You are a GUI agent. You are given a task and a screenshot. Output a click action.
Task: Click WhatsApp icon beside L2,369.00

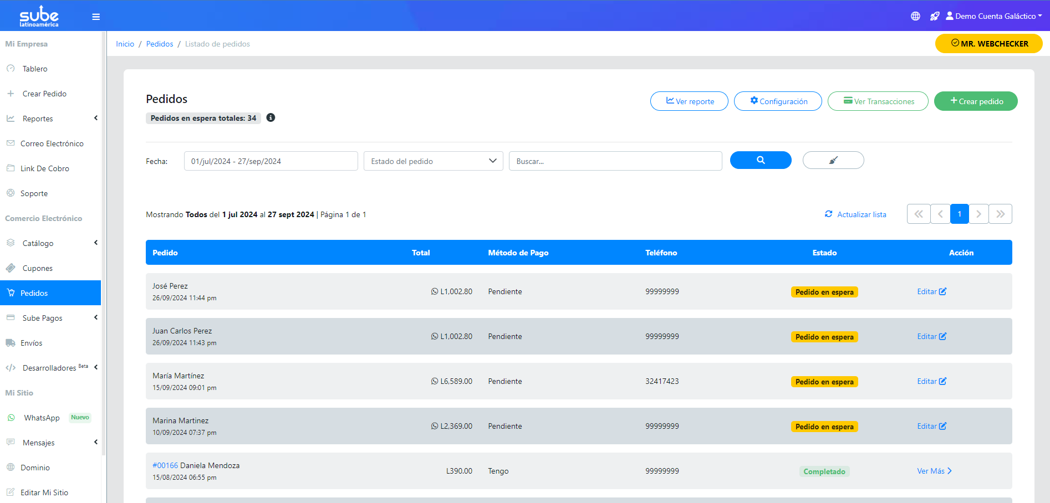[x=435, y=426]
